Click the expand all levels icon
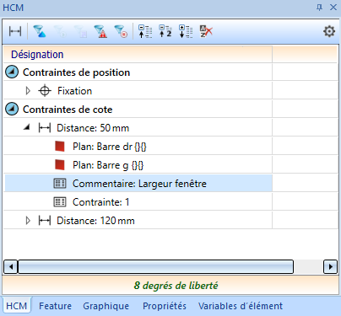This screenshot has height=316, width=341. click(186, 31)
